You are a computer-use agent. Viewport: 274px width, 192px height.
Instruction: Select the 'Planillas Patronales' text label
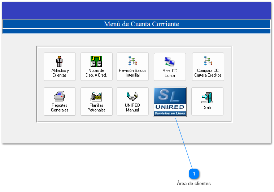[96, 108]
